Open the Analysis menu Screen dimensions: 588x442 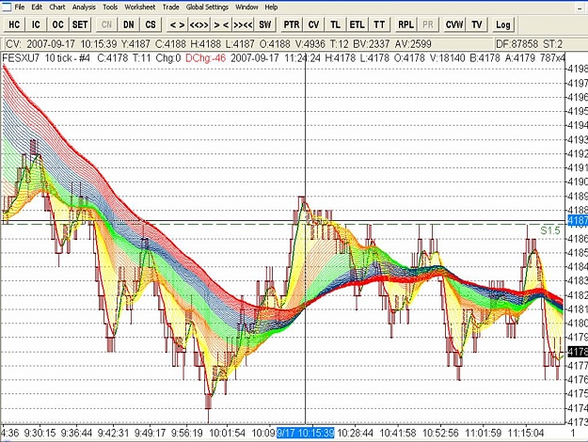(x=84, y=8)
